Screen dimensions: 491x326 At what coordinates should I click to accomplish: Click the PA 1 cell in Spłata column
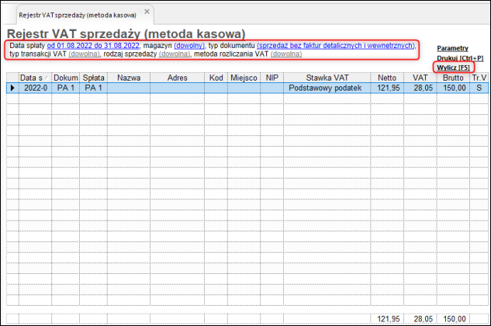point(93,88)
